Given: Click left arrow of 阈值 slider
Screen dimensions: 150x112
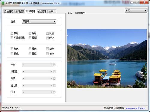Looking at the screenshot, I should tap(24, 92).
